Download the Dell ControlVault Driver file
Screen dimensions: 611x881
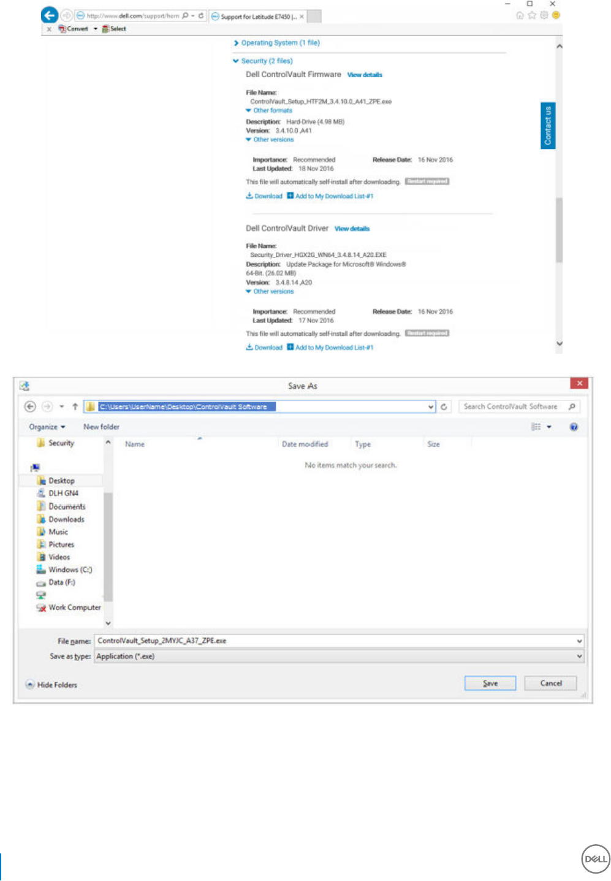tap(264, 348)
